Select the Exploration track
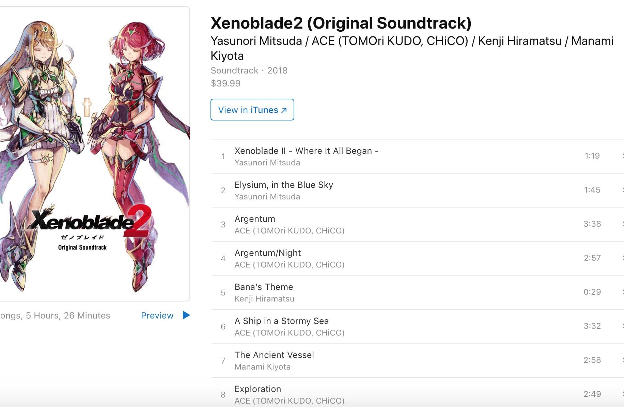 [x=258, y=389]
